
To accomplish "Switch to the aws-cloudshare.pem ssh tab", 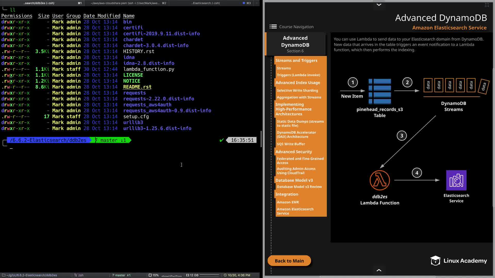I will [128, 3].
